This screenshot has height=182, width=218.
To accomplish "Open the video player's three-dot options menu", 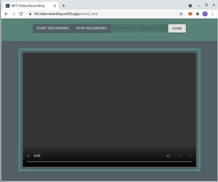I will point(190,156).
